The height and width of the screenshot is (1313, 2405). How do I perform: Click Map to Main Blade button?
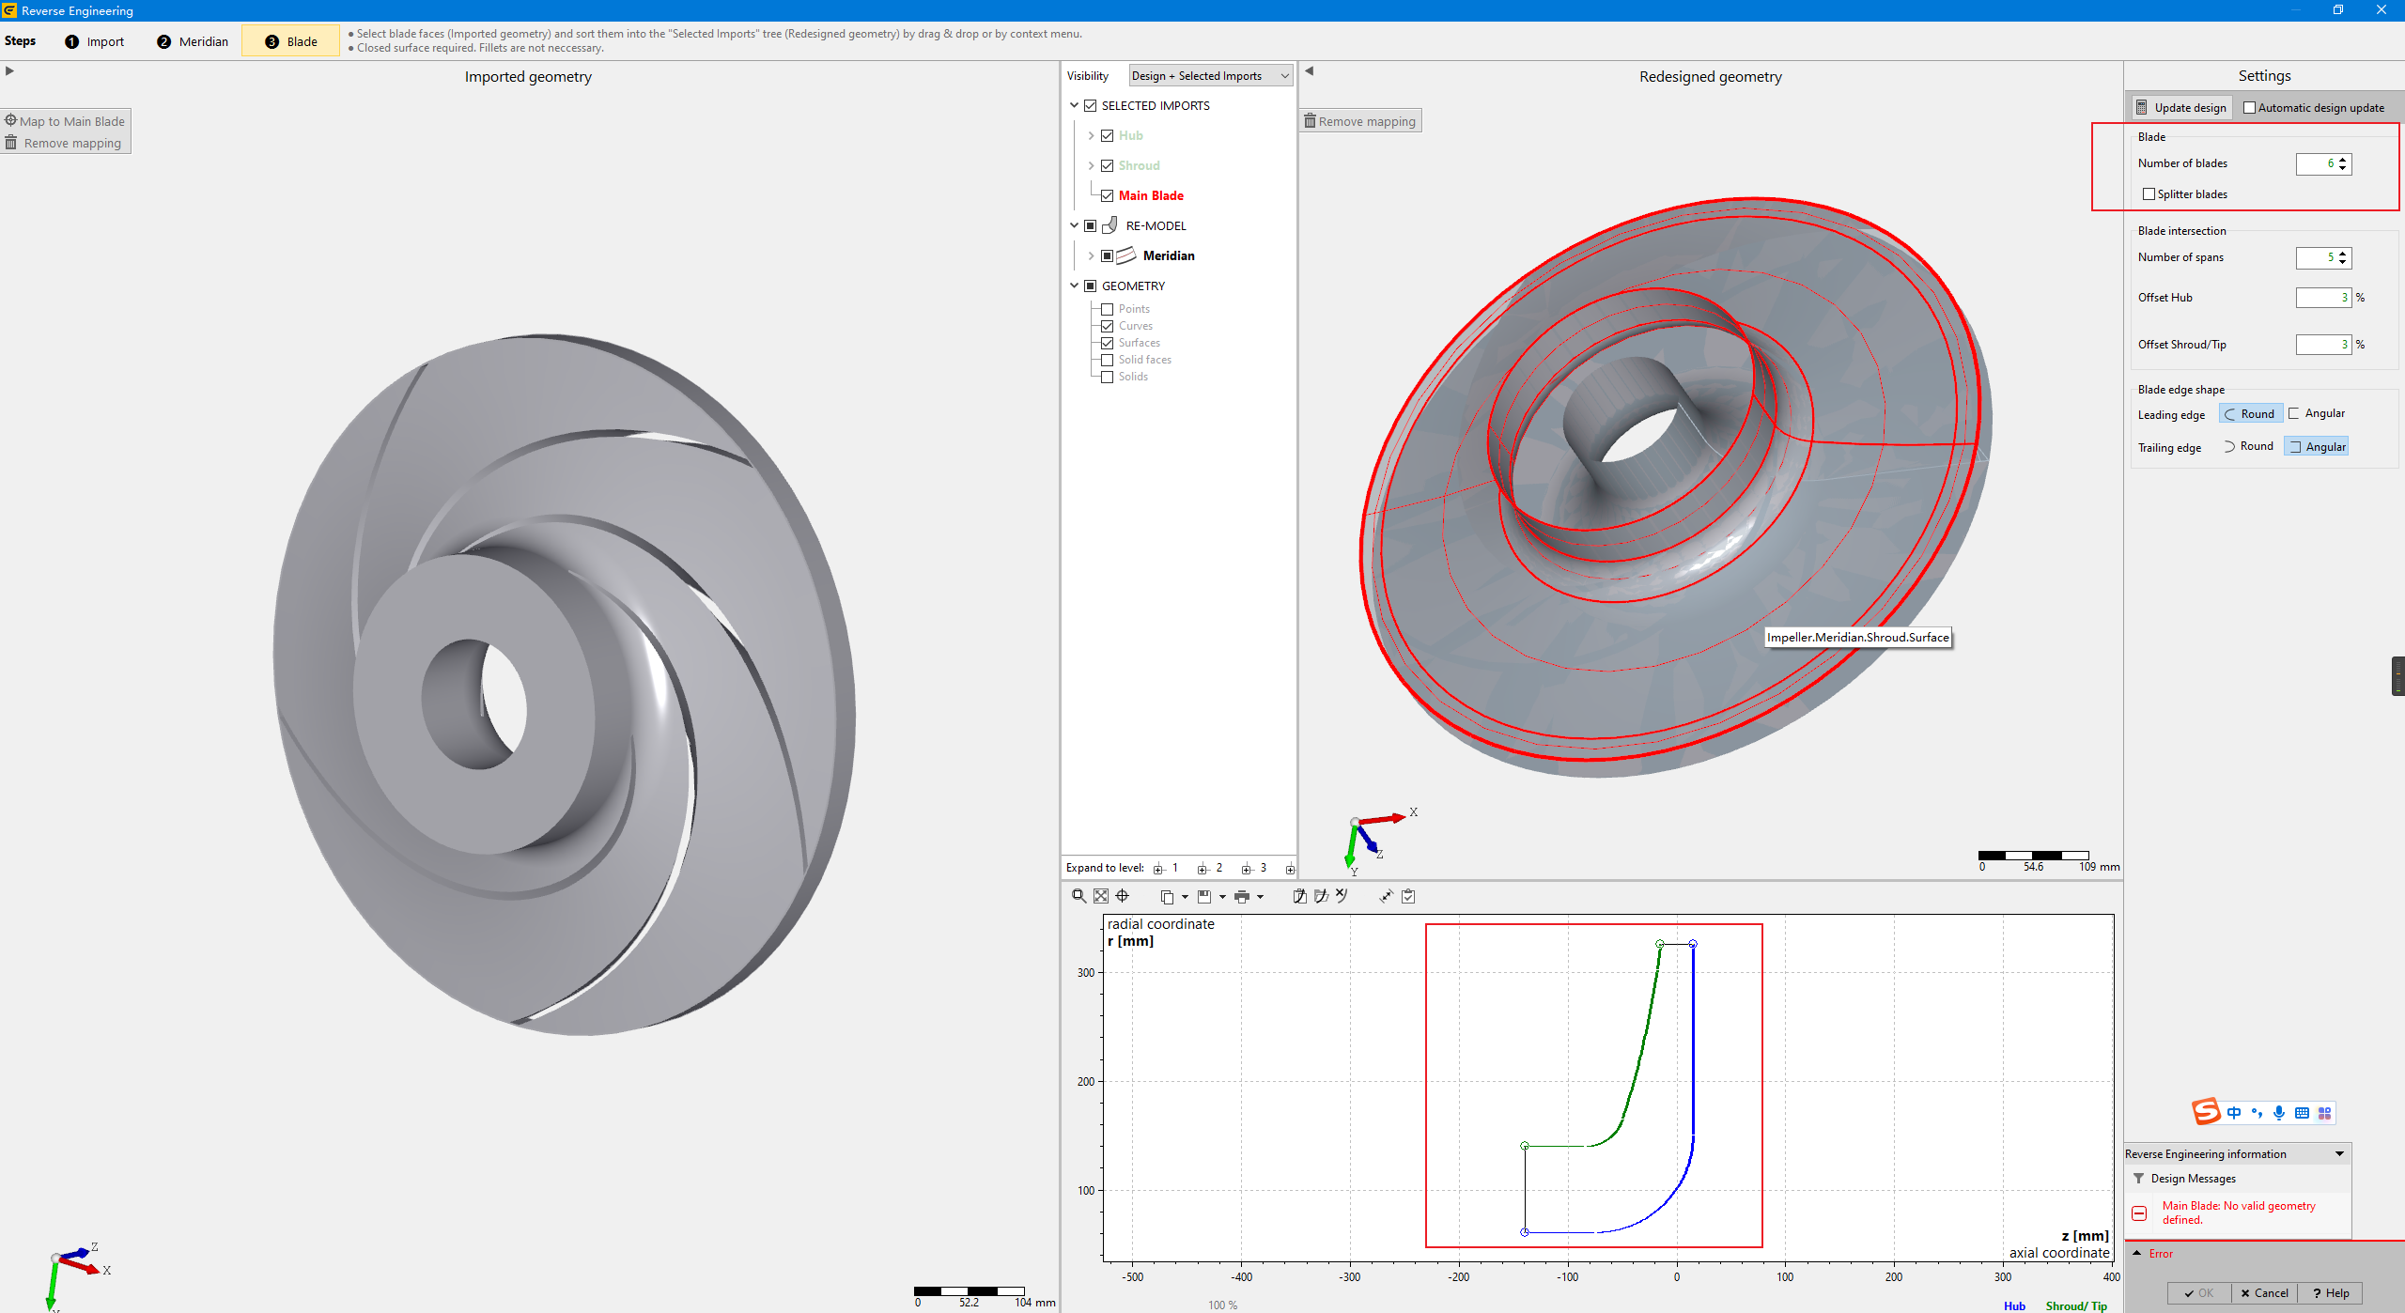point(65,121)
